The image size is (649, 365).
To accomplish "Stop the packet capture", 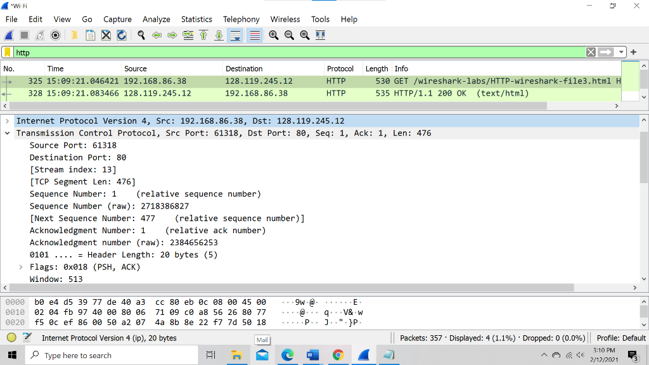I will click(23, 35).
